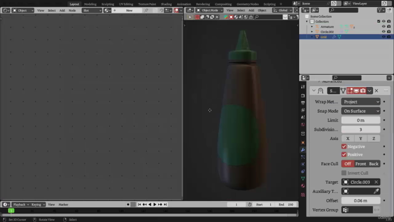Select Back face cull option
Screen dimensions: 394x222
coord(374,164)
